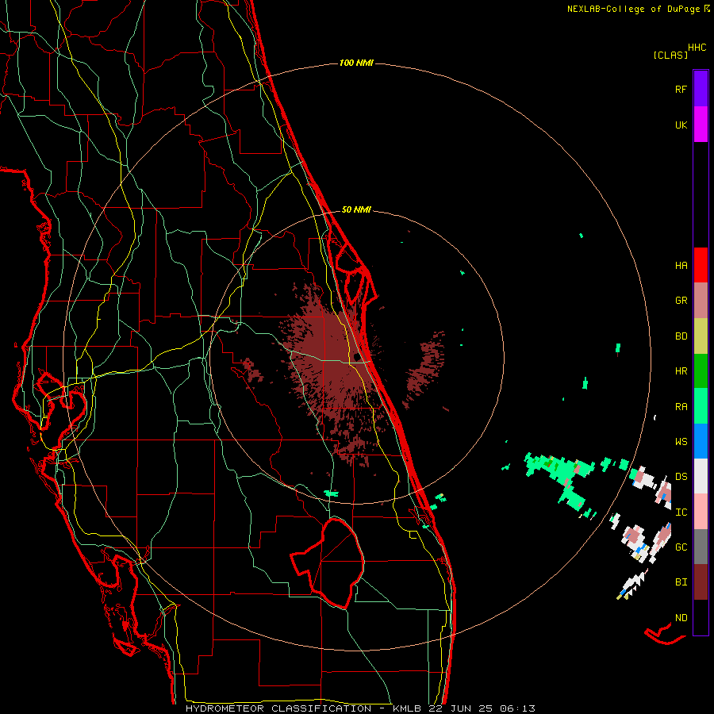The image size is (714, 714).
Task: Click the ND black legend swatch
Action: pyautogui.click(x=701, y=617)
